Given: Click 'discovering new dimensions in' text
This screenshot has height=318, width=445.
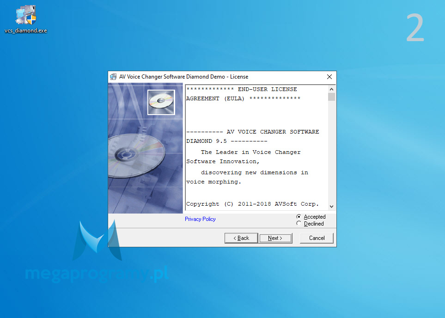Looking at the screenshot, I should coord(255,172).
